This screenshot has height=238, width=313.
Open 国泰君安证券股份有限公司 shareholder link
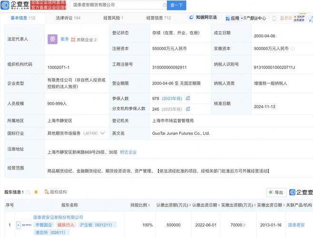(x=58, y=217)
